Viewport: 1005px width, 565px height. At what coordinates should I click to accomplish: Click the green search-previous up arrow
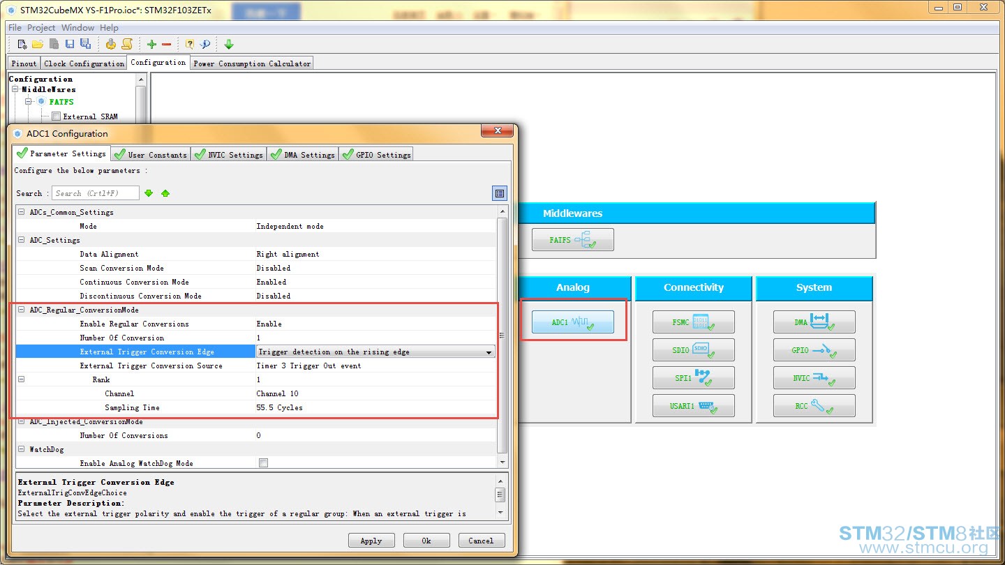(165, 193)
